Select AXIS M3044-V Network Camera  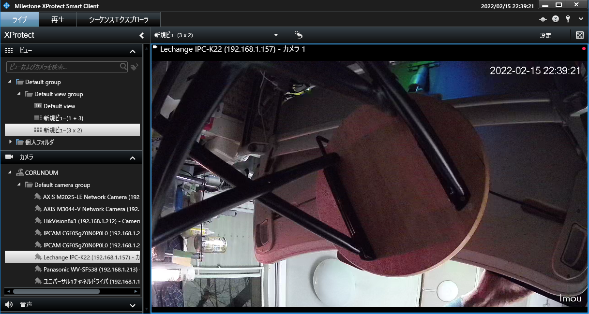[91, 209]
